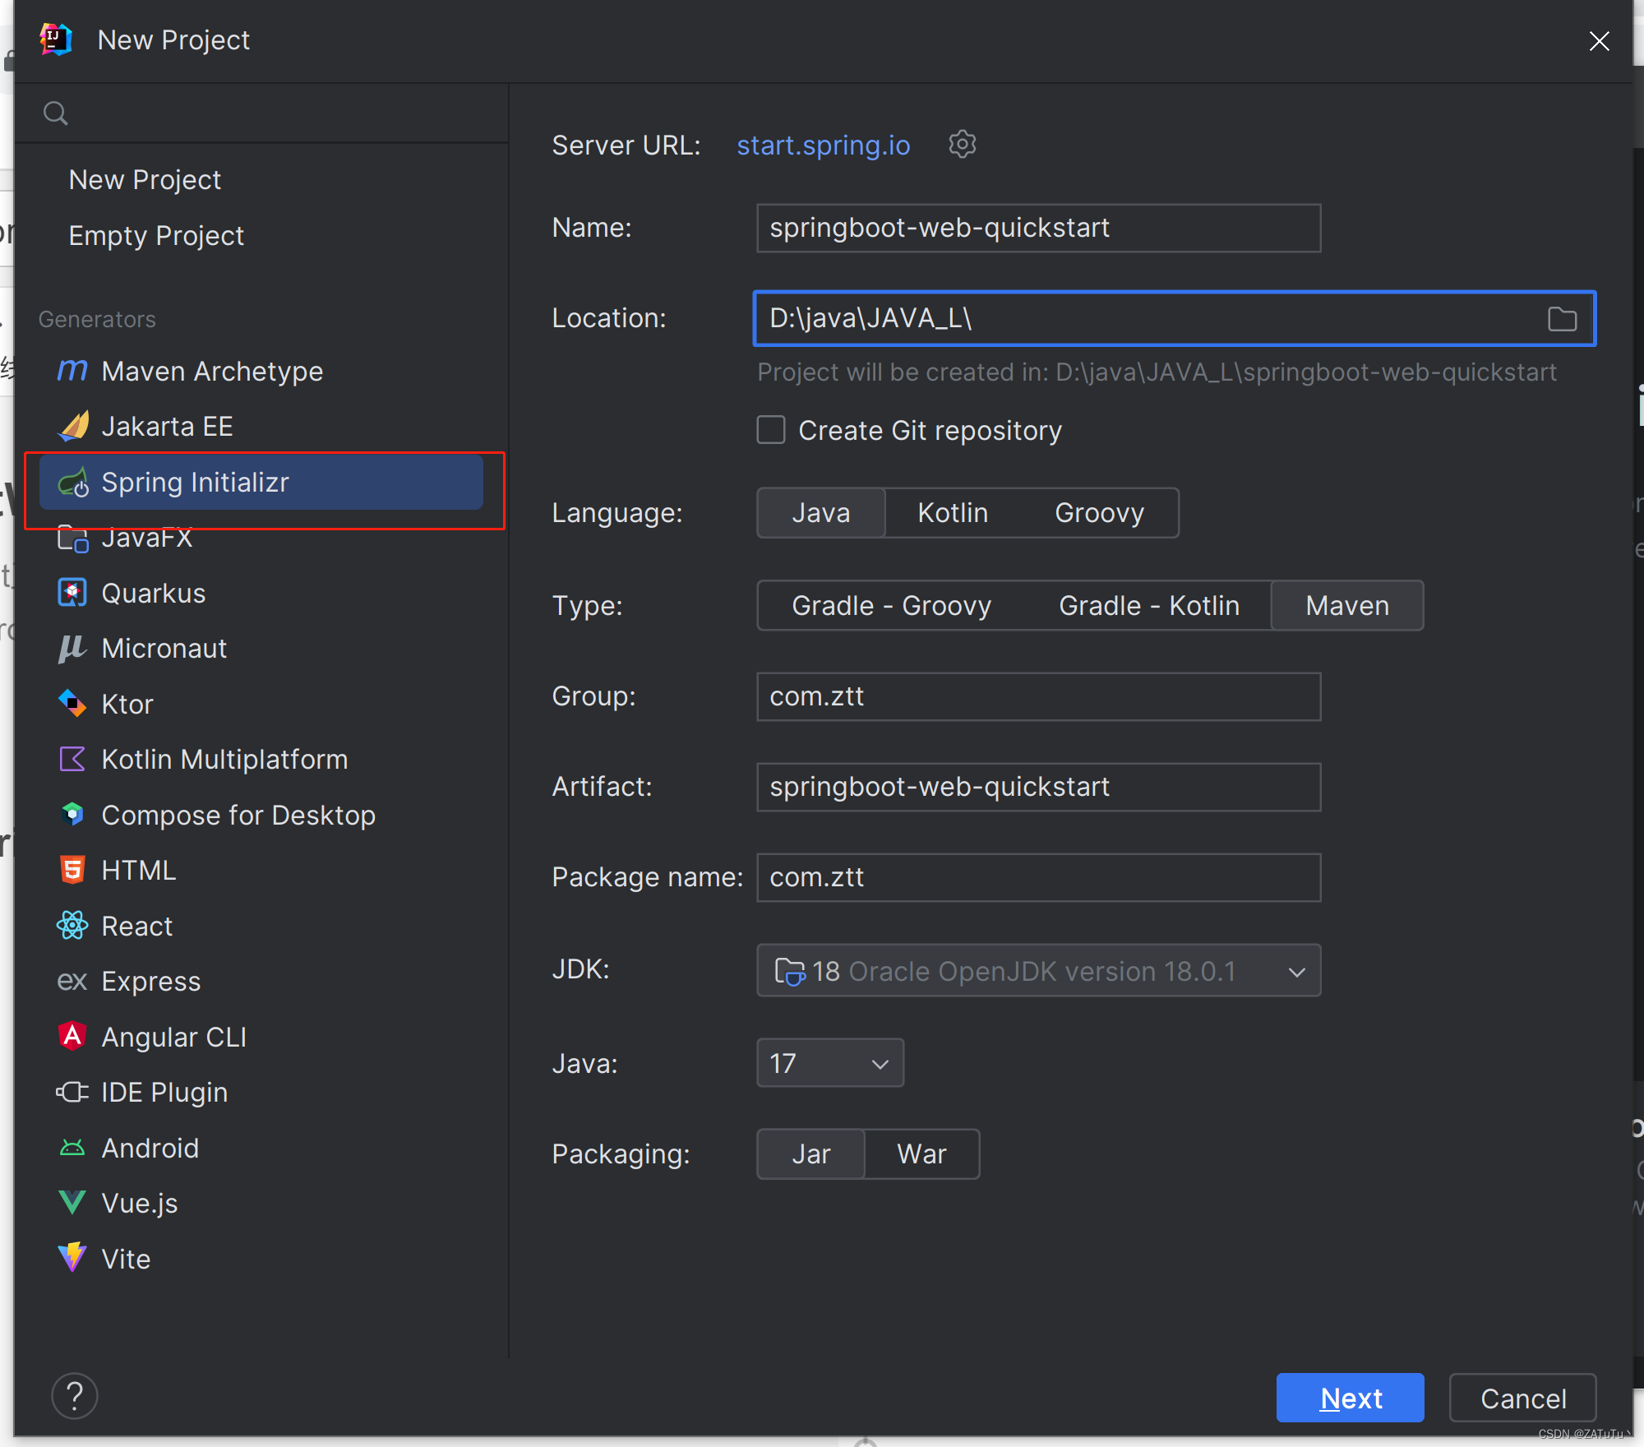Image resolution: width=1644 pixels, height=1447 pixels.
Task: Open Server URL settings gear
Action: pyautogui.click(x=962, y=145)
